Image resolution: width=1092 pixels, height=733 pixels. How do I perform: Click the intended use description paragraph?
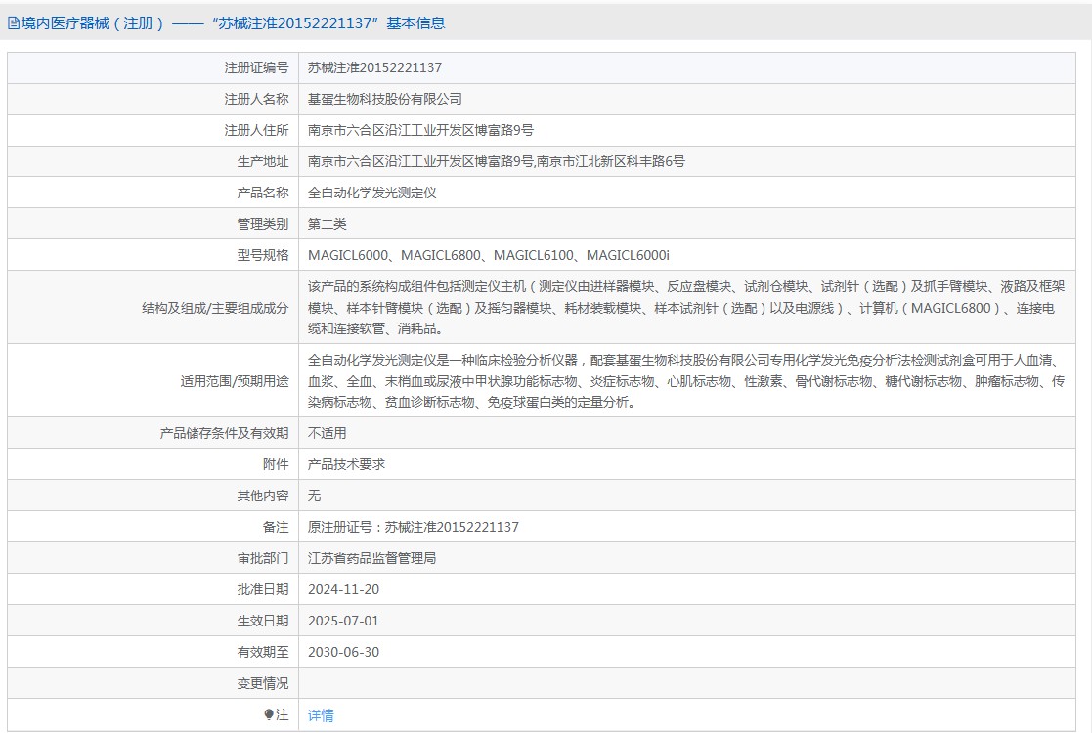(x=684, y=381)
